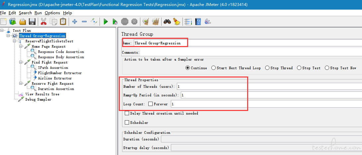Click the Loop Count value field
The height and width of the screenshot is (155, 362).
(266, 104)
